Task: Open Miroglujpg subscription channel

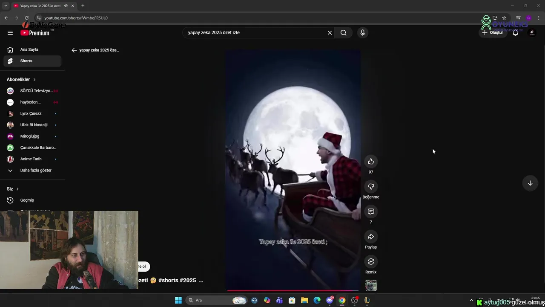Action: coord(32,136)
